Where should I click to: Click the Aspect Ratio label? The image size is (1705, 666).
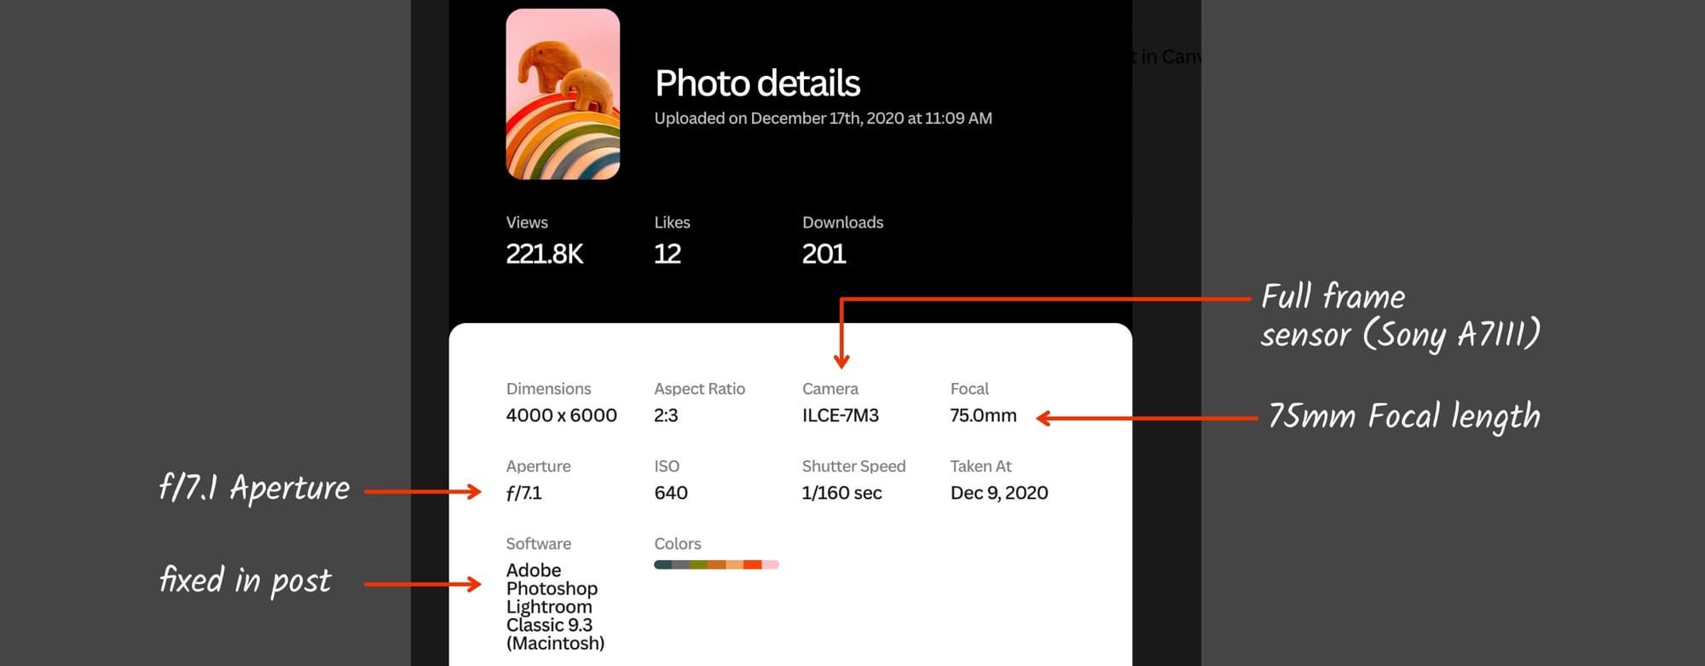click(699, 389)
